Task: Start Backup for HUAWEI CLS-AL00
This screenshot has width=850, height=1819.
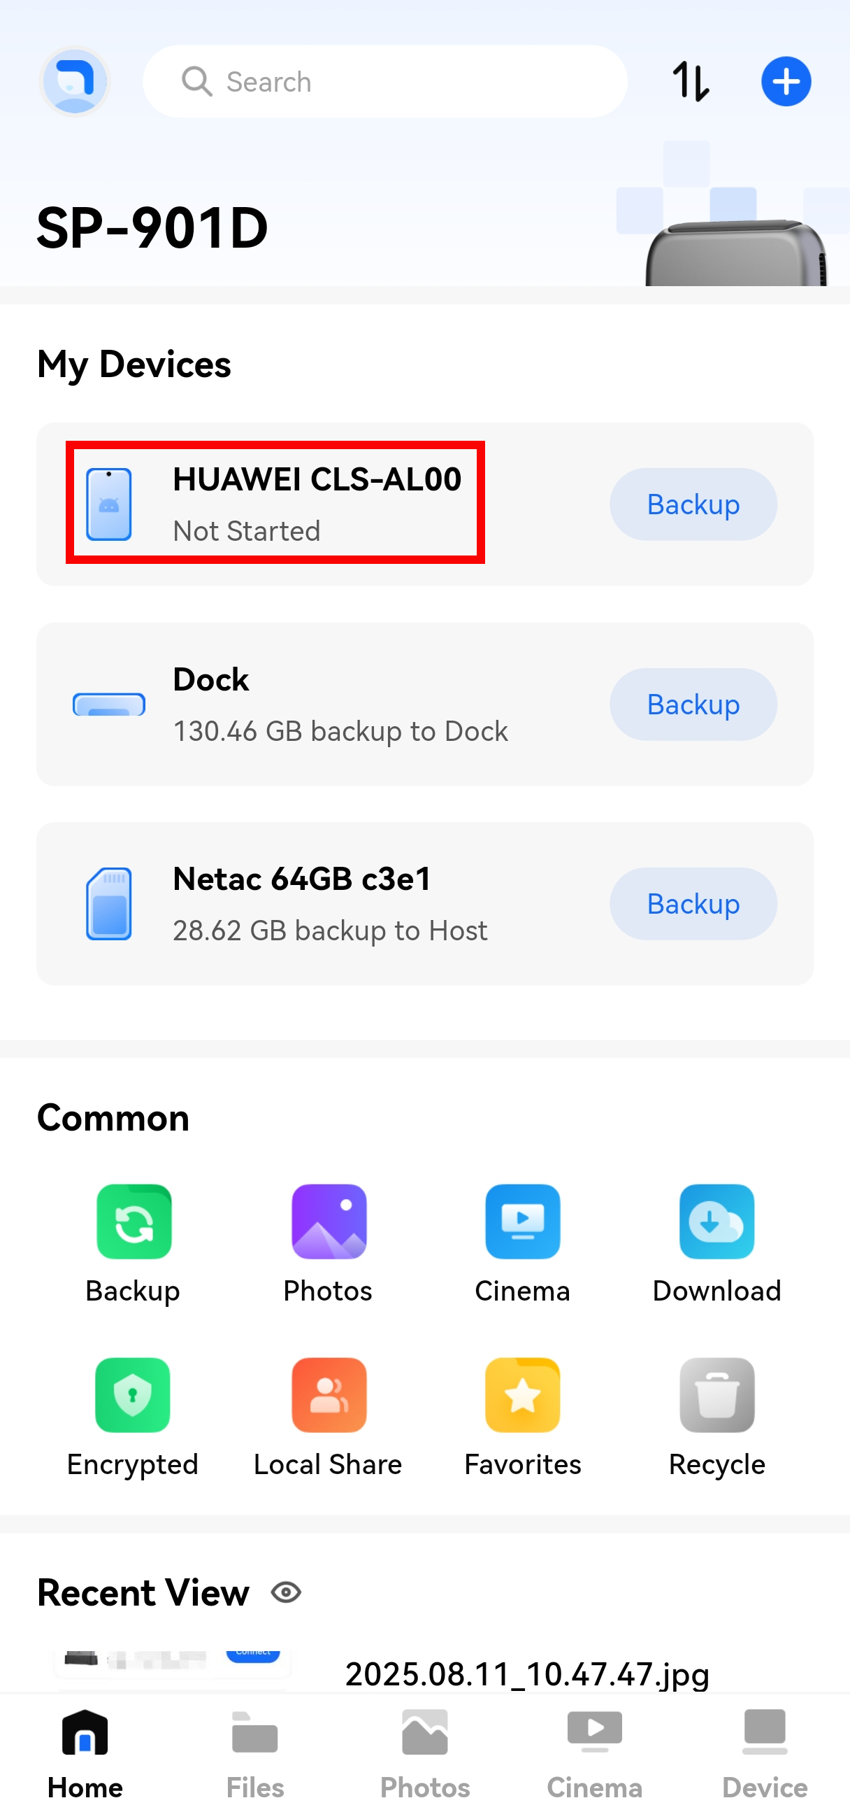Action: point(693,505)
